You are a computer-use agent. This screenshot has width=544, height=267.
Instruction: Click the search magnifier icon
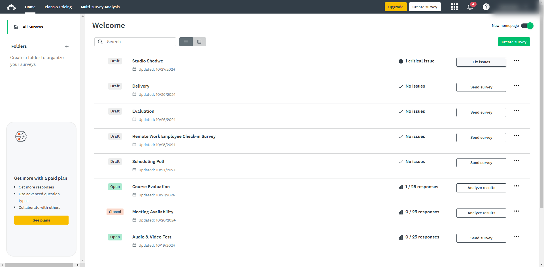[100, 42]
